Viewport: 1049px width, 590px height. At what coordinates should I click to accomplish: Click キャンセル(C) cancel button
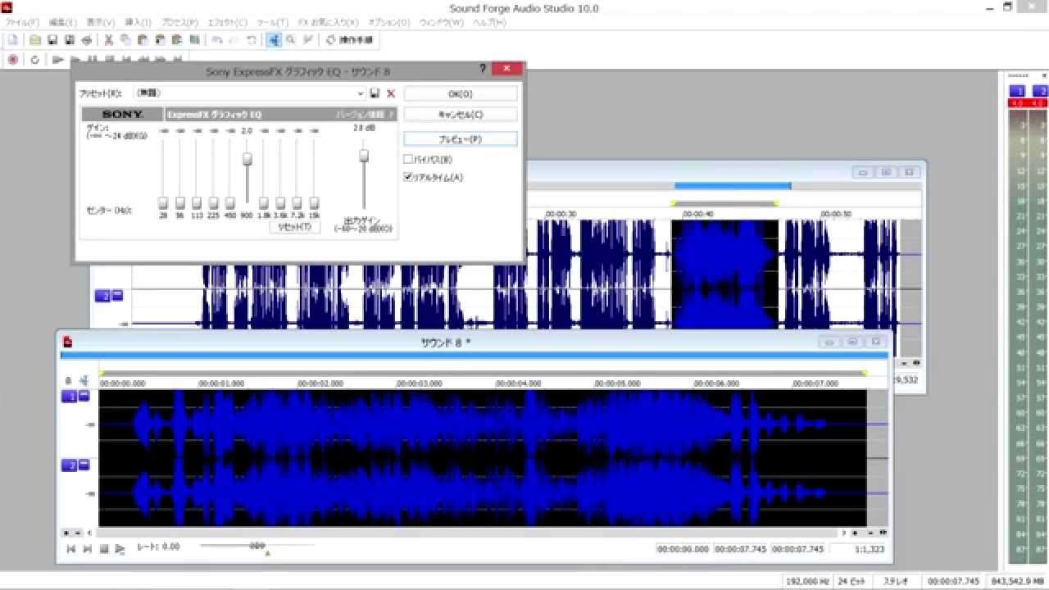click(461, 115)
